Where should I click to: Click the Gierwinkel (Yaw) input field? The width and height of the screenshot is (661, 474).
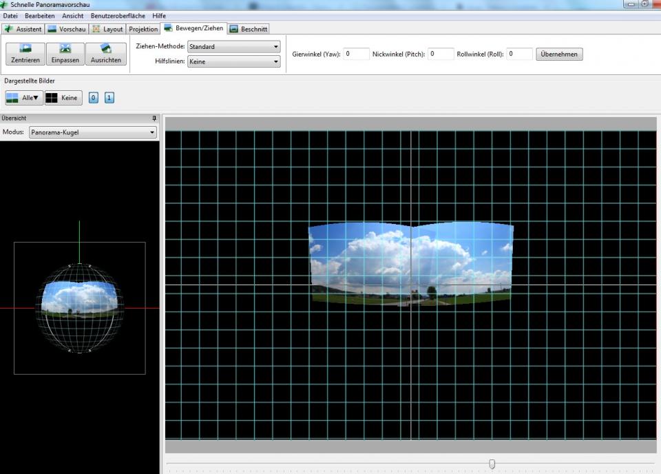[x=357, y=54]
